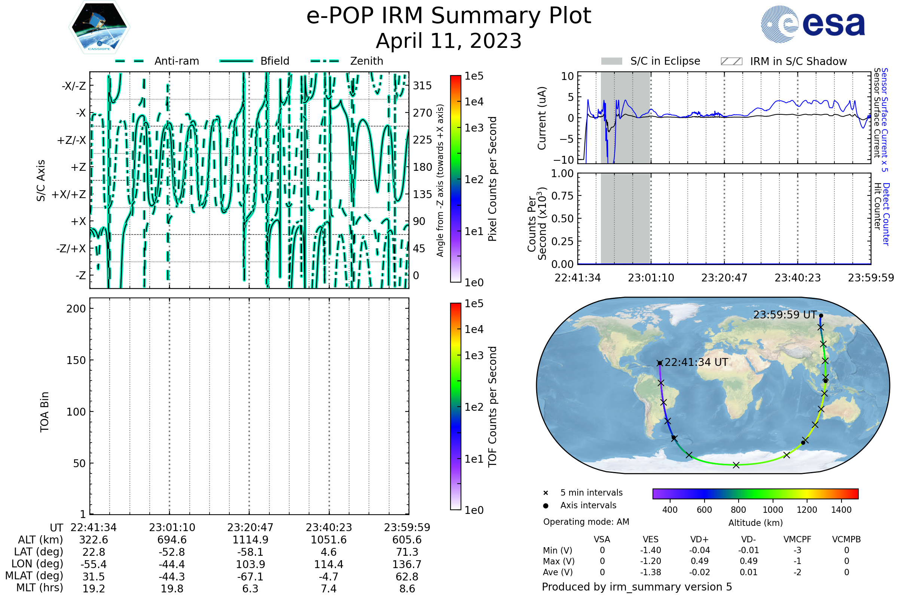
Task: Click the hatched IRM in S/C Shadow patch
Action: (731, 61)
